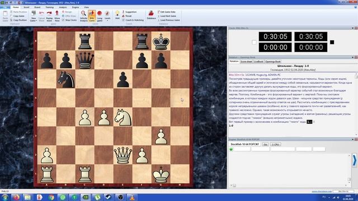The height and width of the screenshot is (201, 358).
Task: Click Resign in the game group
Action: coord(67,12)
